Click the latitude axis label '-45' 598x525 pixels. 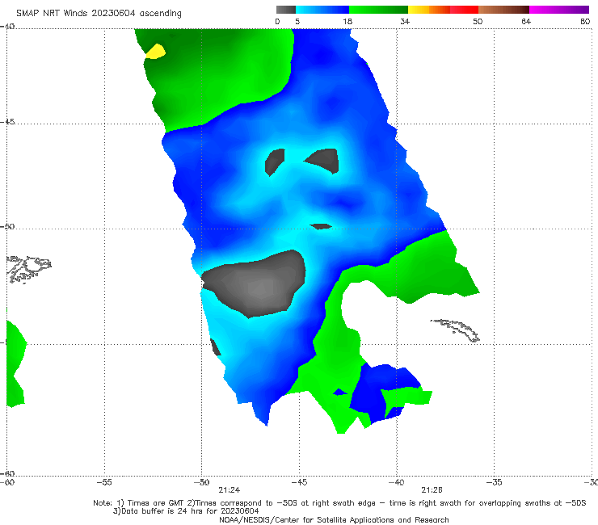(7, 122)
